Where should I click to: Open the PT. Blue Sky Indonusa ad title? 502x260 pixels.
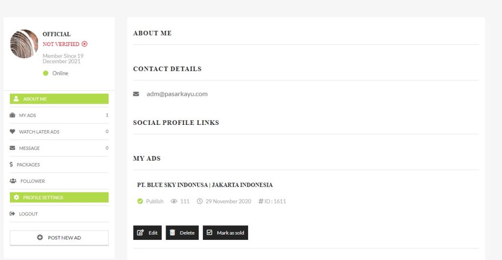tap(205, 185)
